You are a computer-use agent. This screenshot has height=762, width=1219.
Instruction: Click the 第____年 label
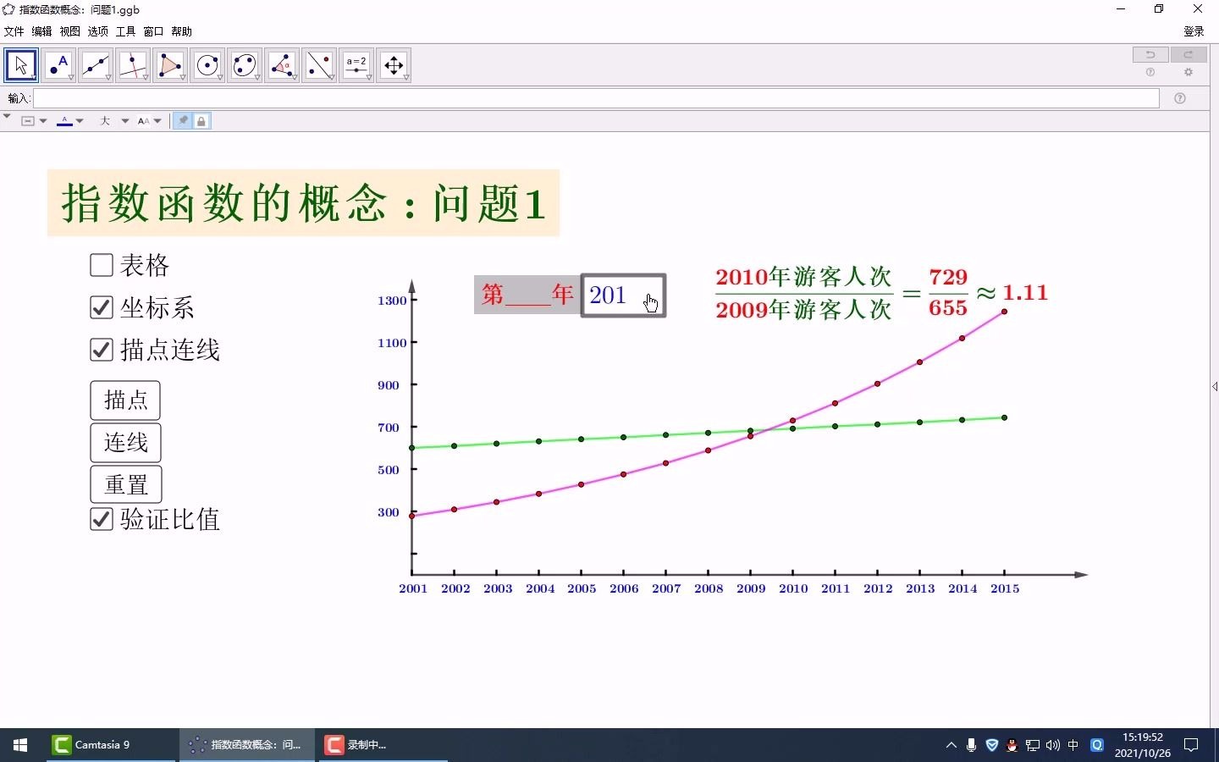coord(528,295)
